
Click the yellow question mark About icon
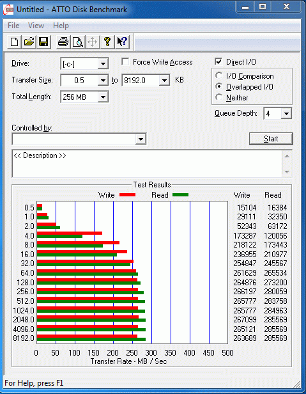pyautogui.click(x=107, y=42)
